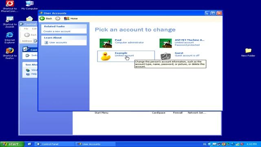Viewport: 261px width, 147px height.
Task: Launch Internet Explorer from desktop
Action: [10, 38]
